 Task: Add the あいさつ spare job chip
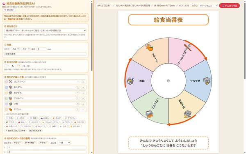click(40, 126)
